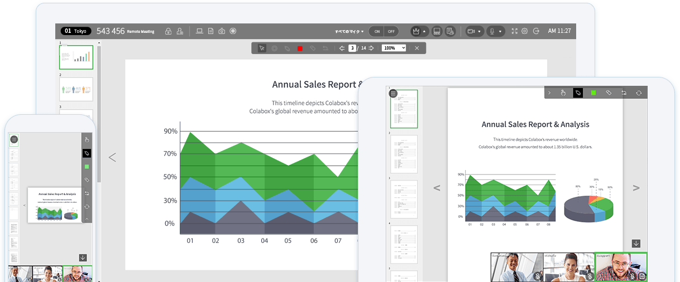The image size is (680, 282).
Task: Switch all microphones OFF
Action: (x=391, y=31)
